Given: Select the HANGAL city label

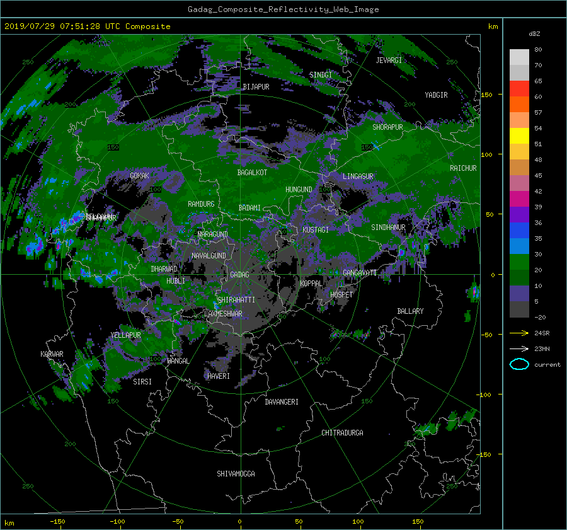Looking at the screenshot, I should pyautogui.click(x=178, y=361).
